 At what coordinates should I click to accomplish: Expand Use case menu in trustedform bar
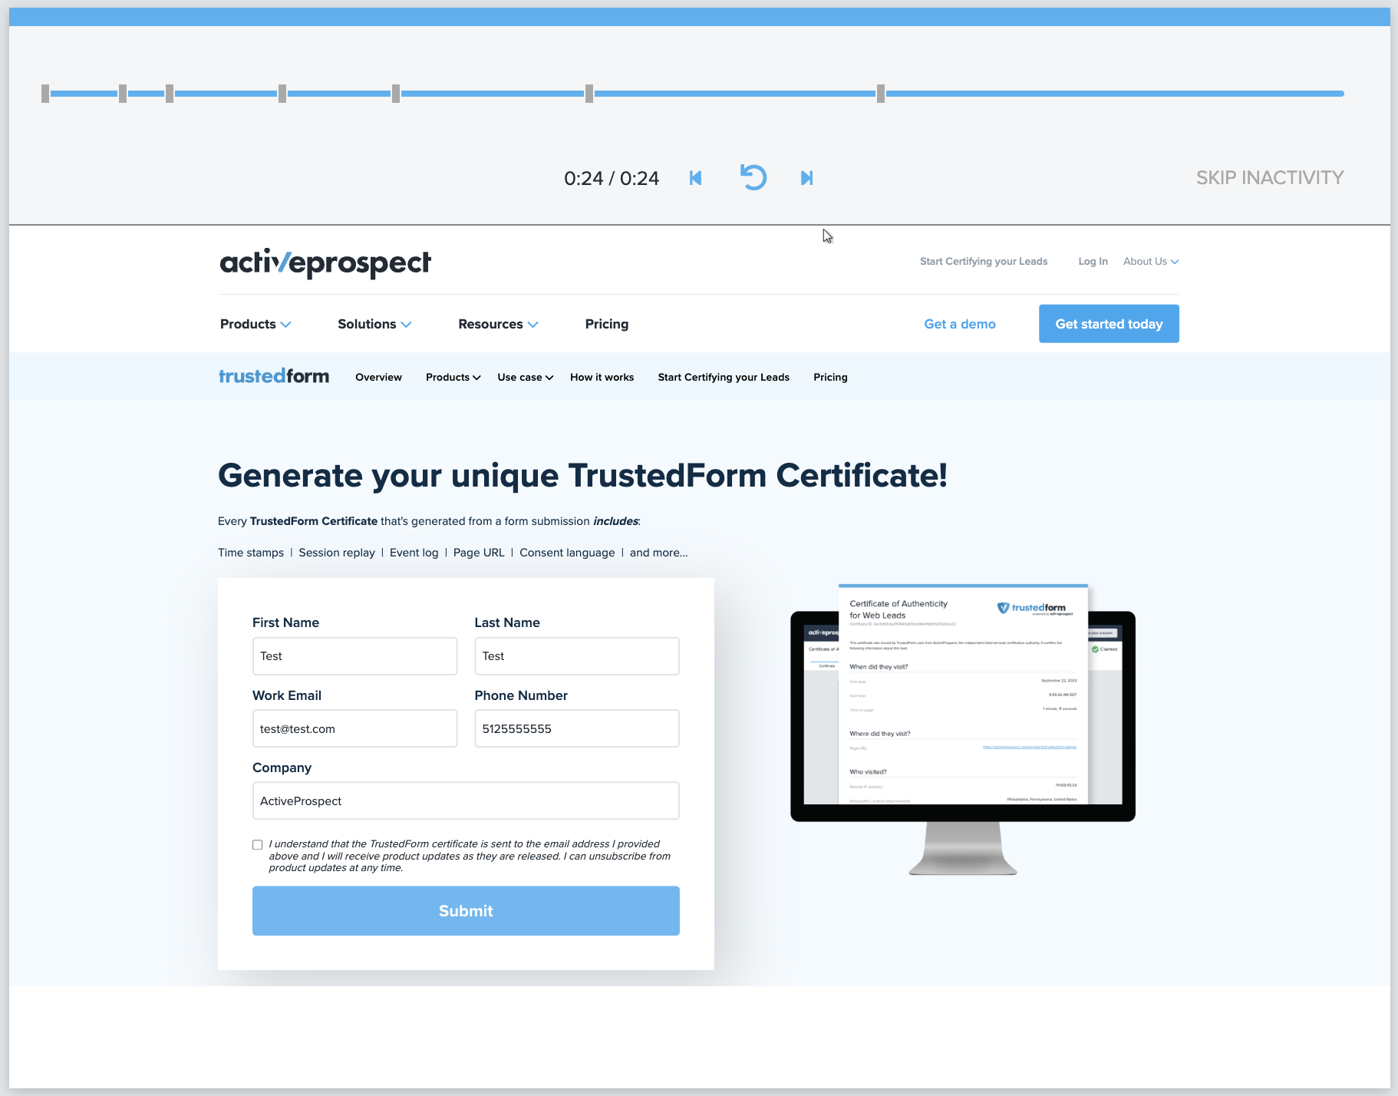[x=525, y=377]
